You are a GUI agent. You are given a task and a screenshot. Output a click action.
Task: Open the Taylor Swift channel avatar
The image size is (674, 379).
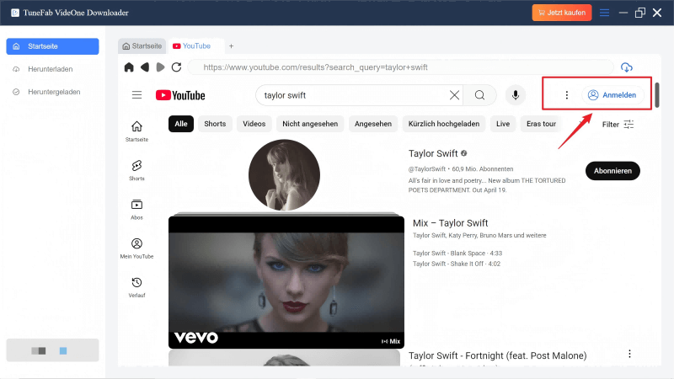click(x=284, y=175)
